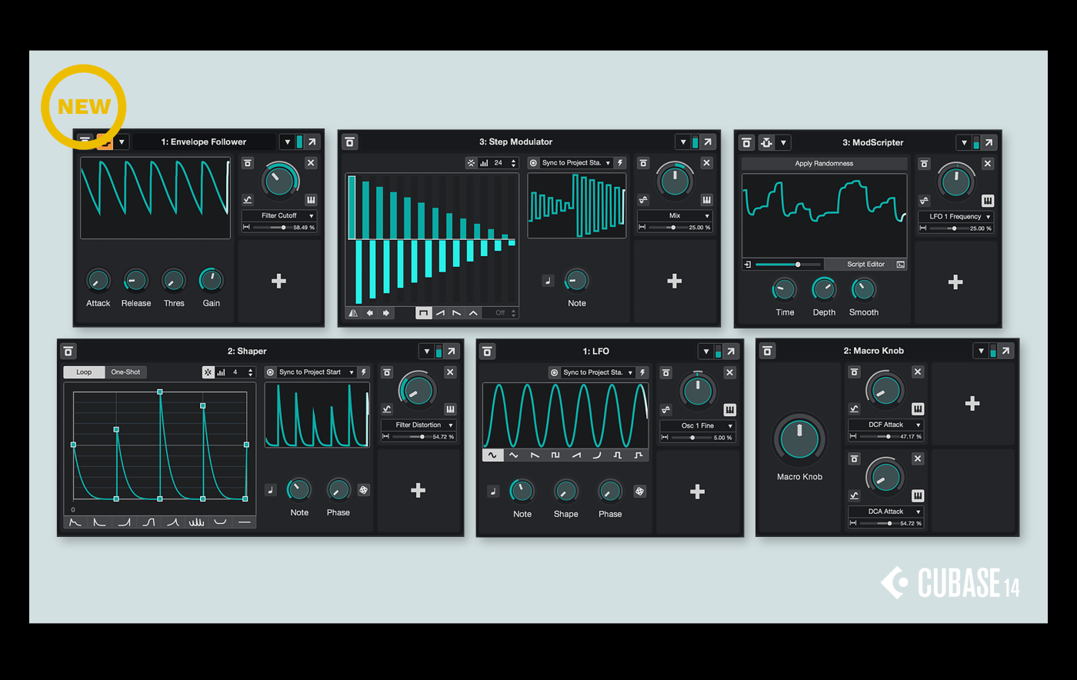The image size is (1077, 680).
Task: Open the LFO header menu arrow
Action: click(706, 352)
